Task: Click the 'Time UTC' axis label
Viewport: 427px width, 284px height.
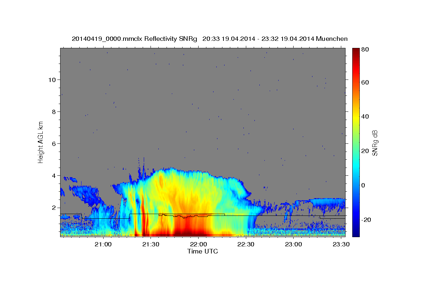Action: tap(202, 251)
